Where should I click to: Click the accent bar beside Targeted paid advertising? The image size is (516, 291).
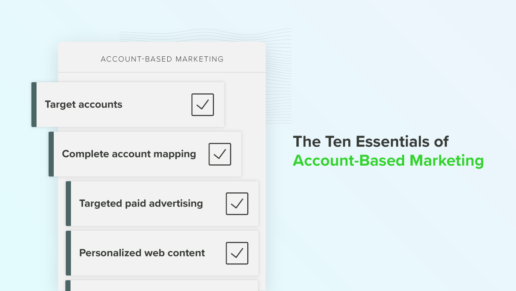pos(68,204)
